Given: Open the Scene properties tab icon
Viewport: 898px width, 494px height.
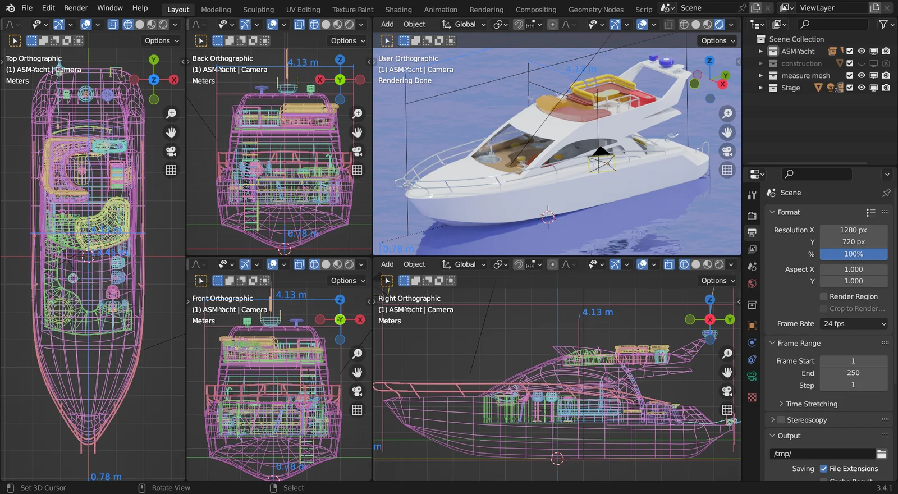Looking at the screenshot, I should (x=752, y=267).
